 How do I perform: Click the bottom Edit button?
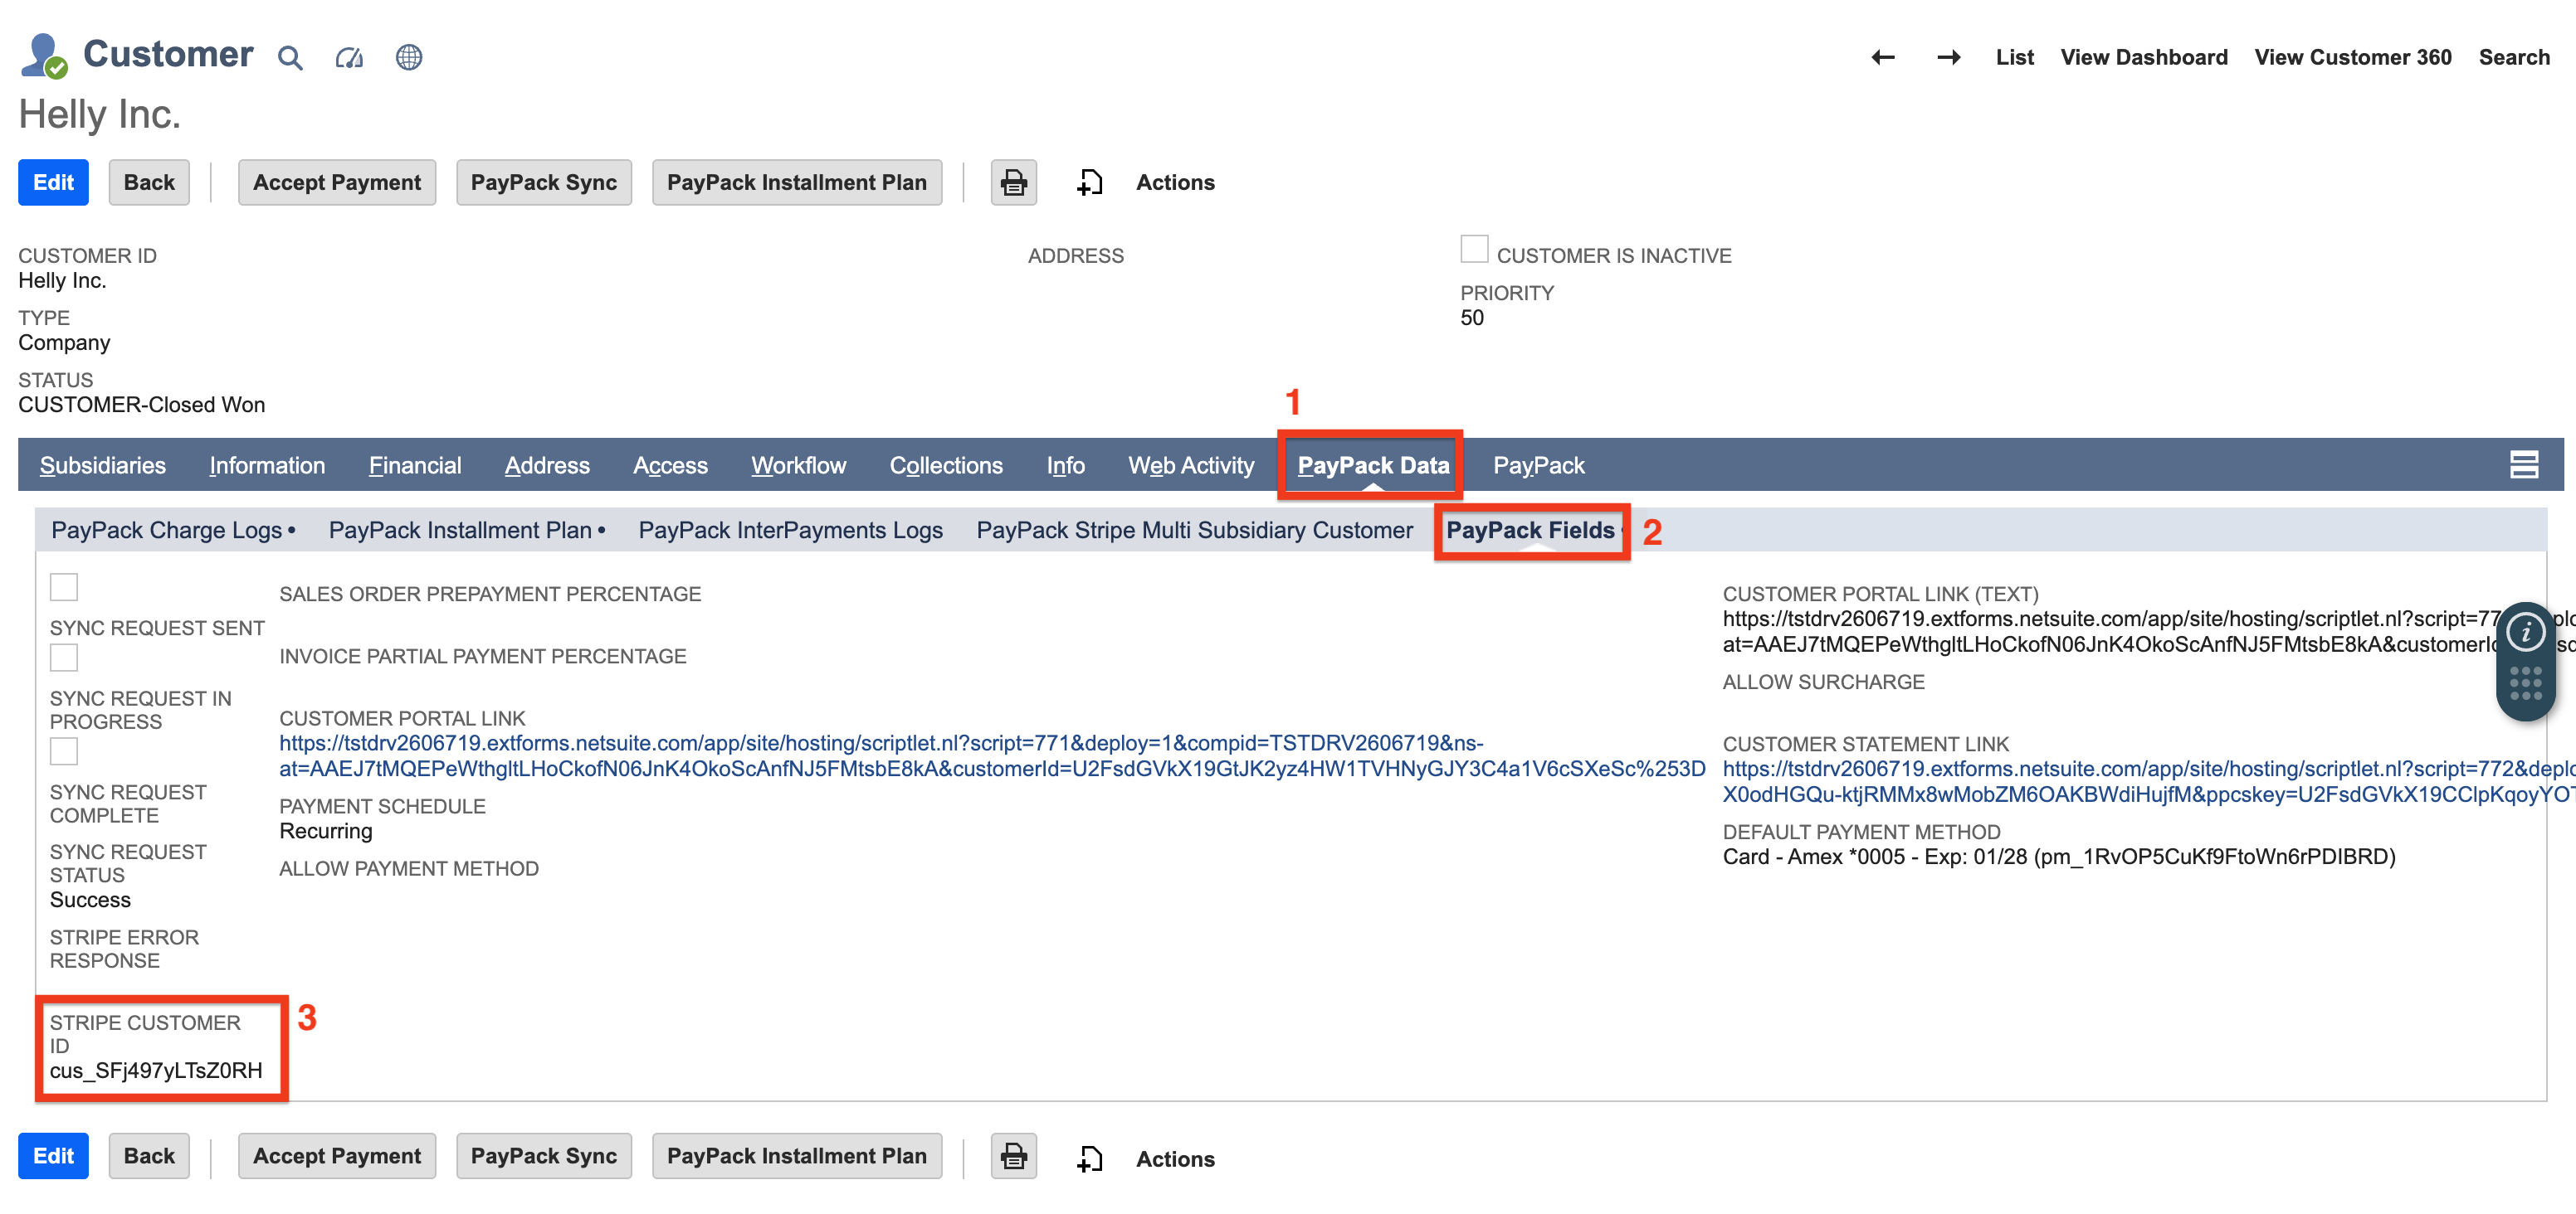[53, 1156]
